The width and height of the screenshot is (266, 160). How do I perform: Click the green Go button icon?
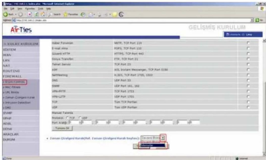click(x=257, y=20)
